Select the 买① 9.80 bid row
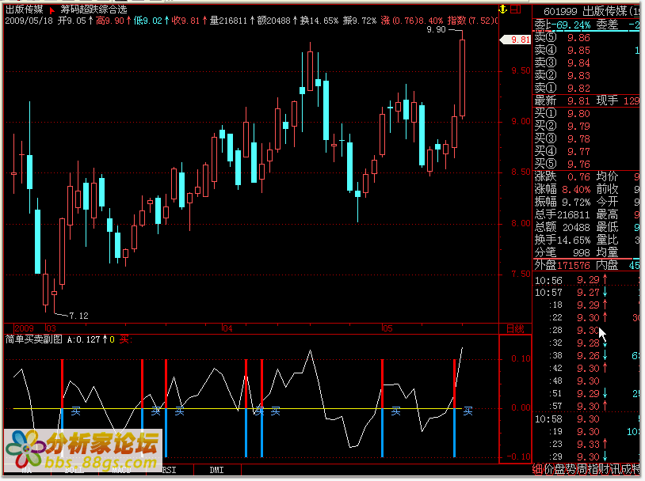The height and width of the screenshot is (481, 645). (586, 114)
